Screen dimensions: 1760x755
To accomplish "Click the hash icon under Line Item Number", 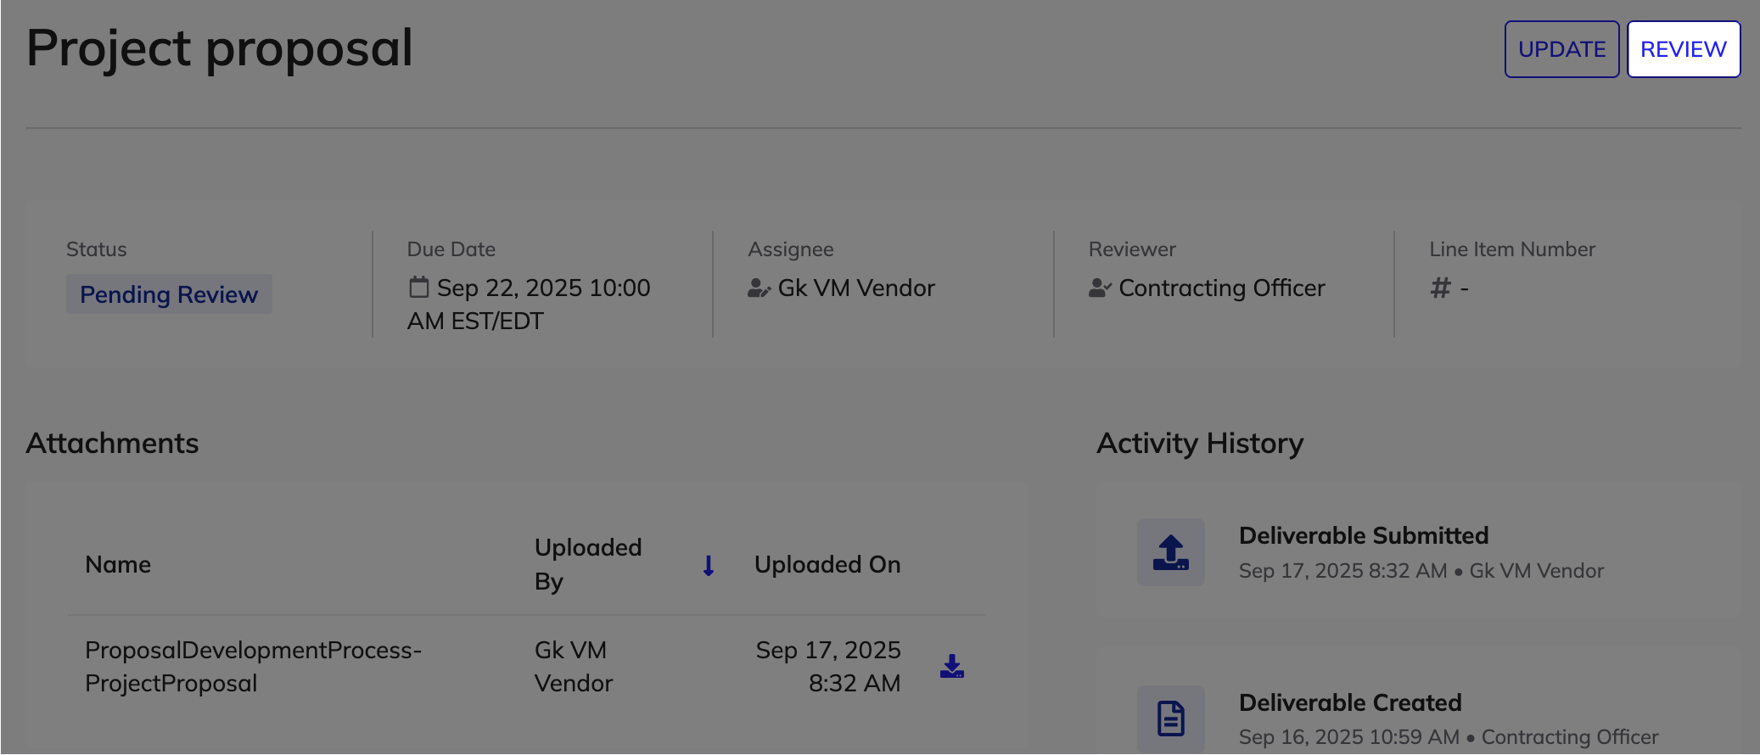I will point(1440,288).
